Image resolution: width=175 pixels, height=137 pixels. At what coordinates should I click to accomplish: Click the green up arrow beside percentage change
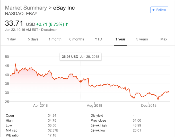click(x=67, y=24)
